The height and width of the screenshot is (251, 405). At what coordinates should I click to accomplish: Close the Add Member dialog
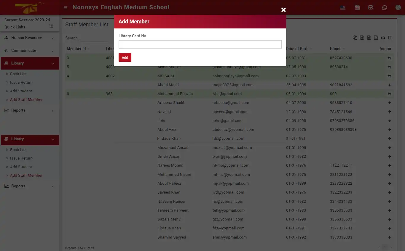(x=283, y=10)
